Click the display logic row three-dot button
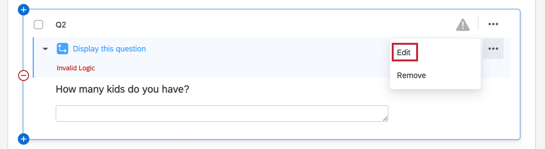This screenshot has width=545, height=149. (x=493, y=49)
